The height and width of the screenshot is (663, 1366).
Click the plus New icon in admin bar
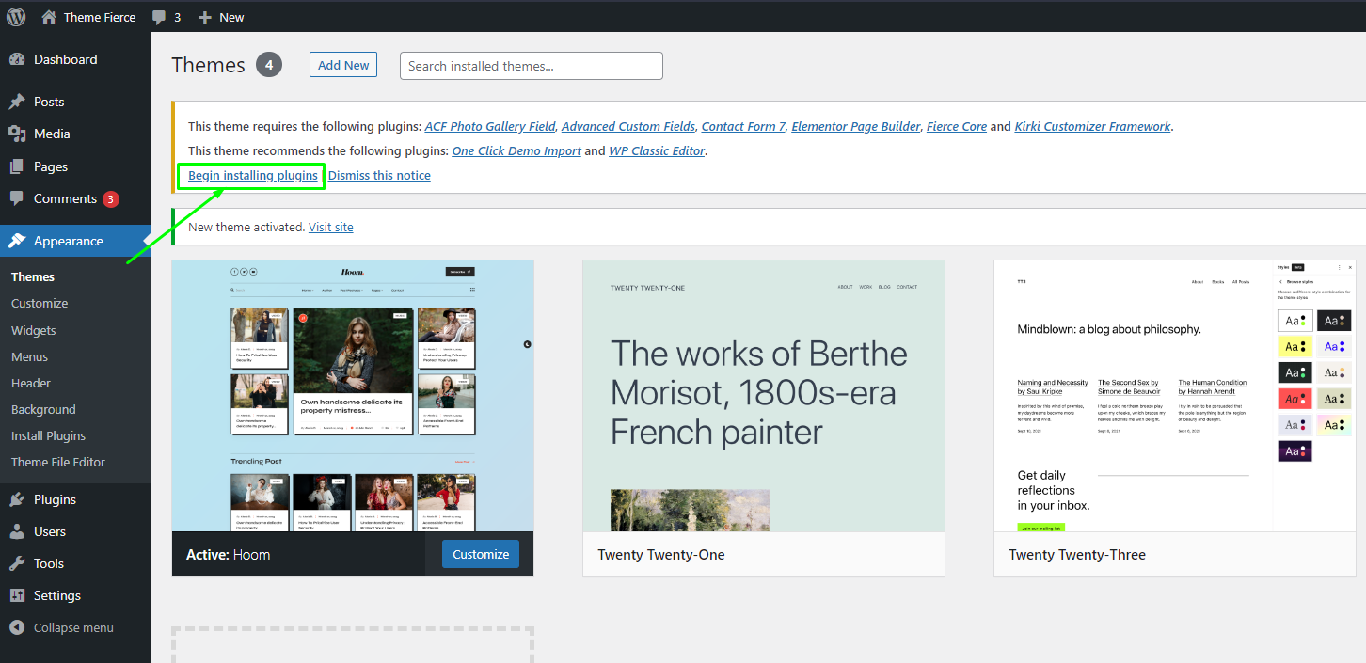click(x=205, y=17)
